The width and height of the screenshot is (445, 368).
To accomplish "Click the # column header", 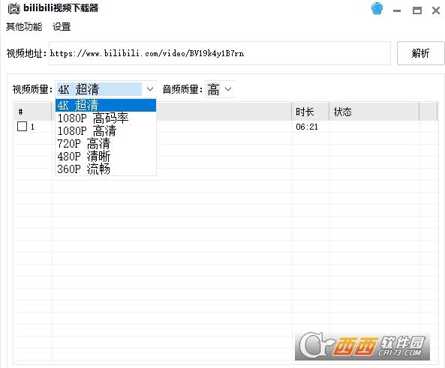I will pyautogui.click(x=33, y=112).
